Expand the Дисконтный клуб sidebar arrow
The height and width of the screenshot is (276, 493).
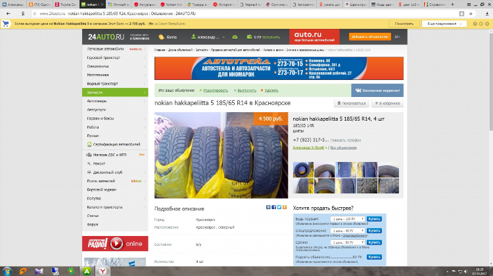tap(145, 172)
